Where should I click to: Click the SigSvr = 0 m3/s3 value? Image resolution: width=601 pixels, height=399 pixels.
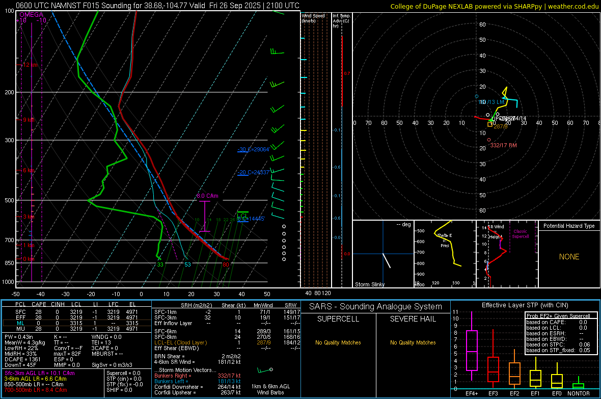point(112,365)
